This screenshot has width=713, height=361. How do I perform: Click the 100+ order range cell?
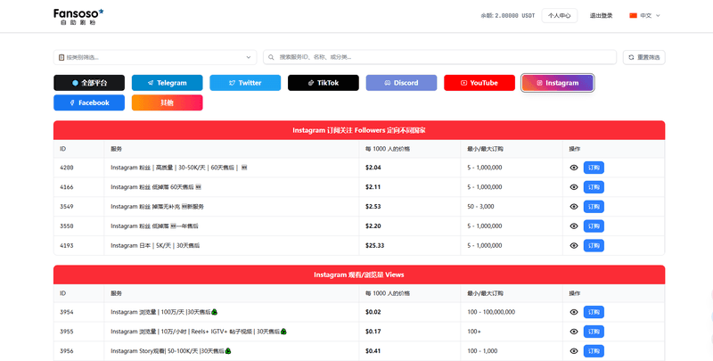[474, 332]
